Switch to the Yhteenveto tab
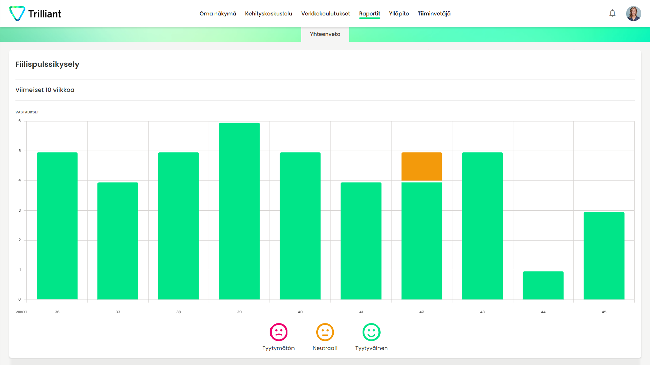This screenshot has height=365, width=650. [x=325, y=34]
